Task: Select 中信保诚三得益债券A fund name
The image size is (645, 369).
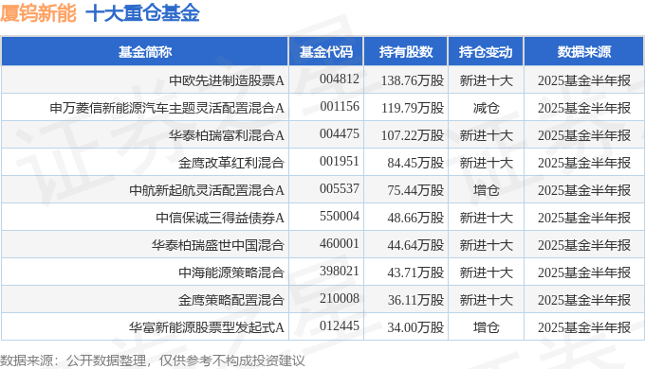Action: [x=220, y=218]
